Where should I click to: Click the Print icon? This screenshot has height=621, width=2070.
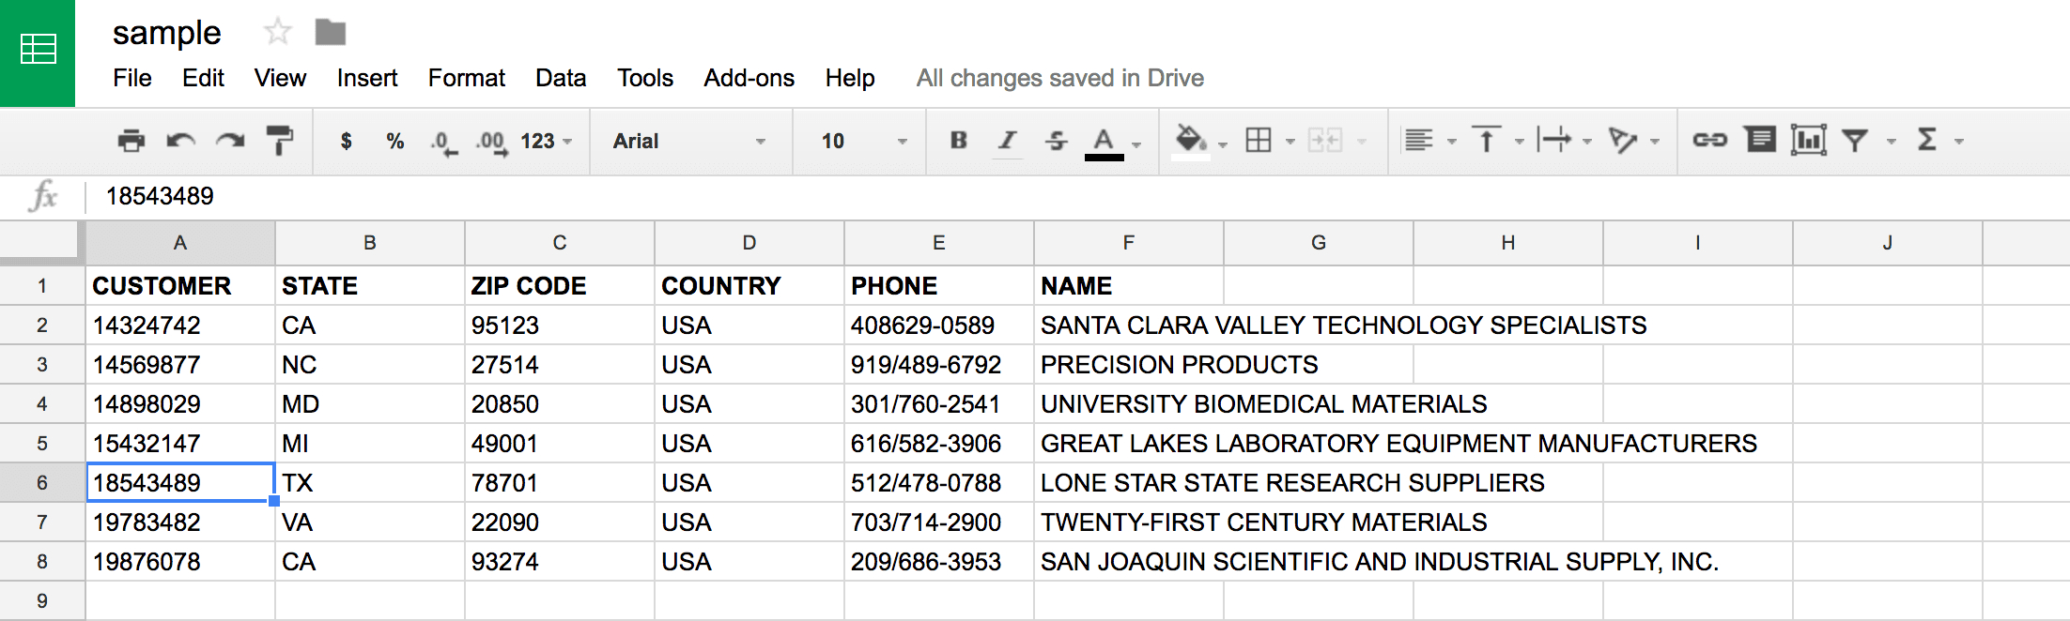(131, 141)
